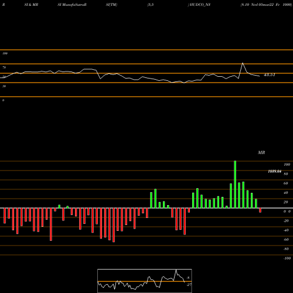
Task: Click the 'SI(TM)' header text
Action: [111, 5]
